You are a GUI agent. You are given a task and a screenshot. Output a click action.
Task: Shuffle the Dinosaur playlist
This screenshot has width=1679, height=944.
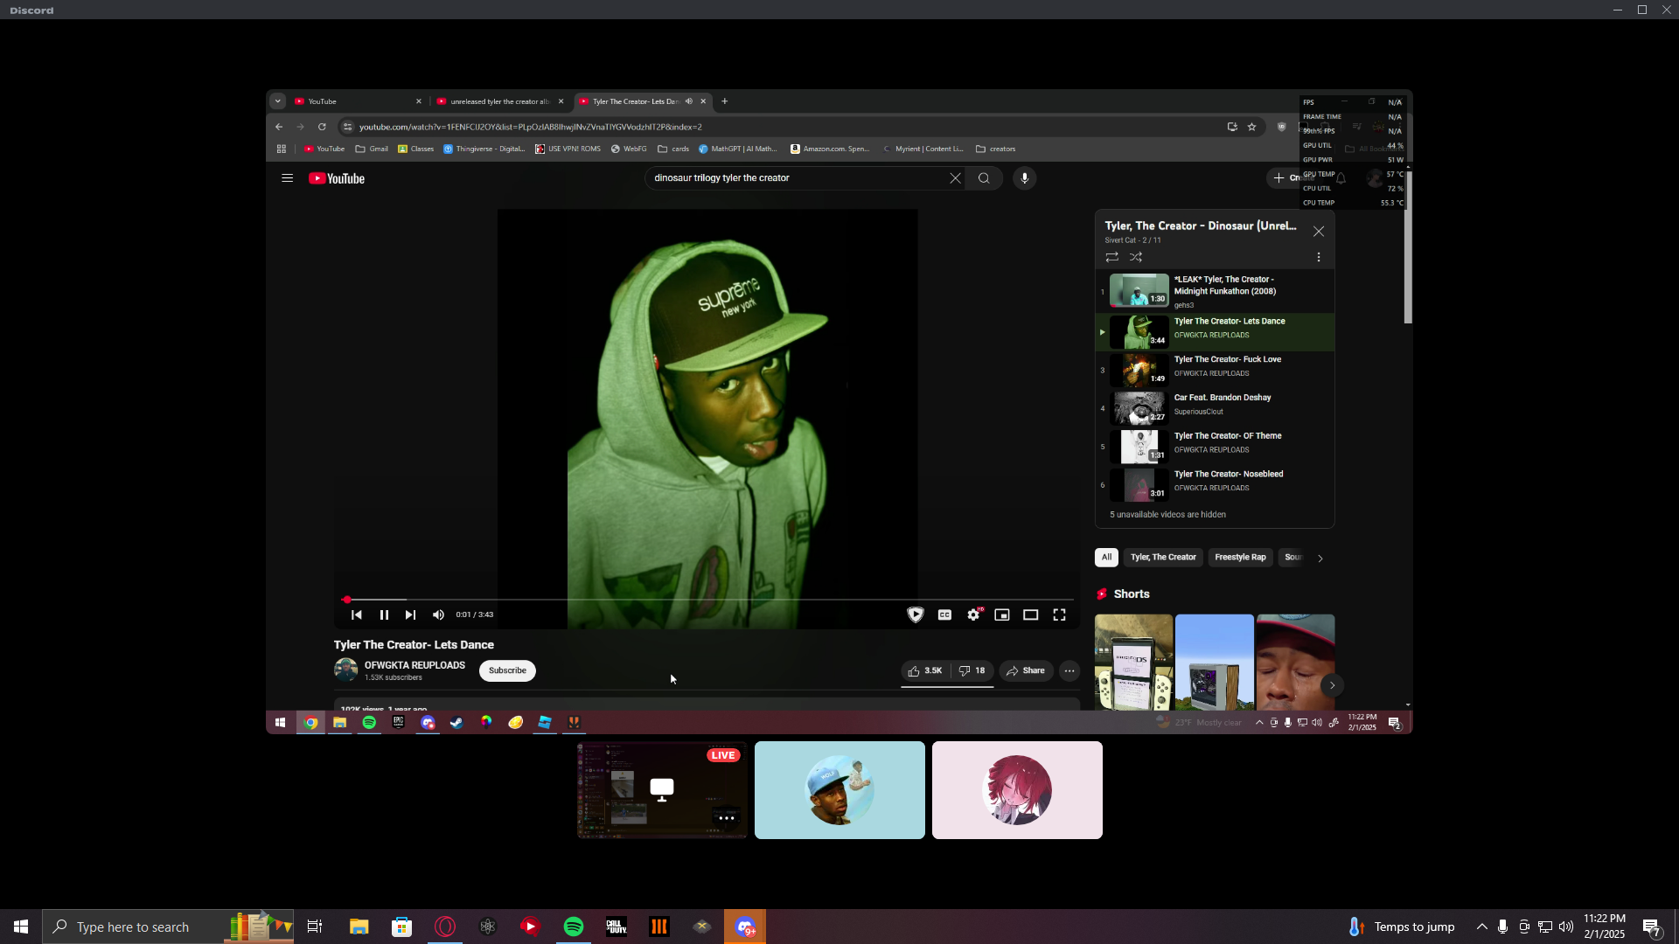click(1136, 257)
